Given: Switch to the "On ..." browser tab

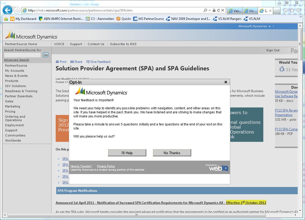Looking at the screenshot, I should pyautogui.click(x=250, y=11).
